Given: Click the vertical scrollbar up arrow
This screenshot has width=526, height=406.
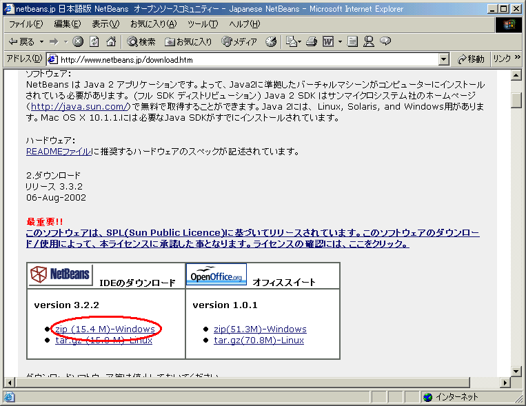Looking at the screenshot, I should point(516,75).
